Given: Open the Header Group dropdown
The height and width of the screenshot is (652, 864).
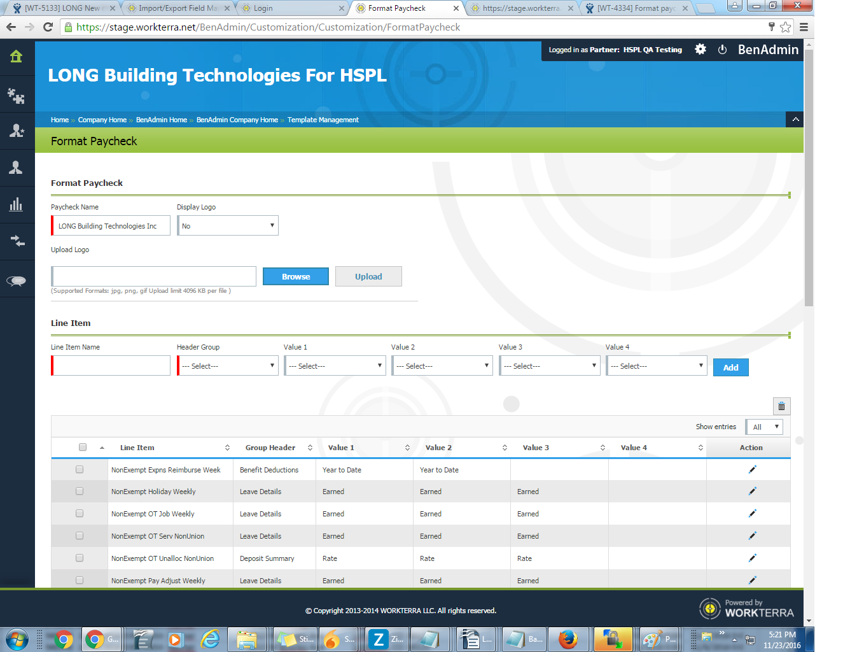Looking at the screenshot, I should (x=228, y=365).
